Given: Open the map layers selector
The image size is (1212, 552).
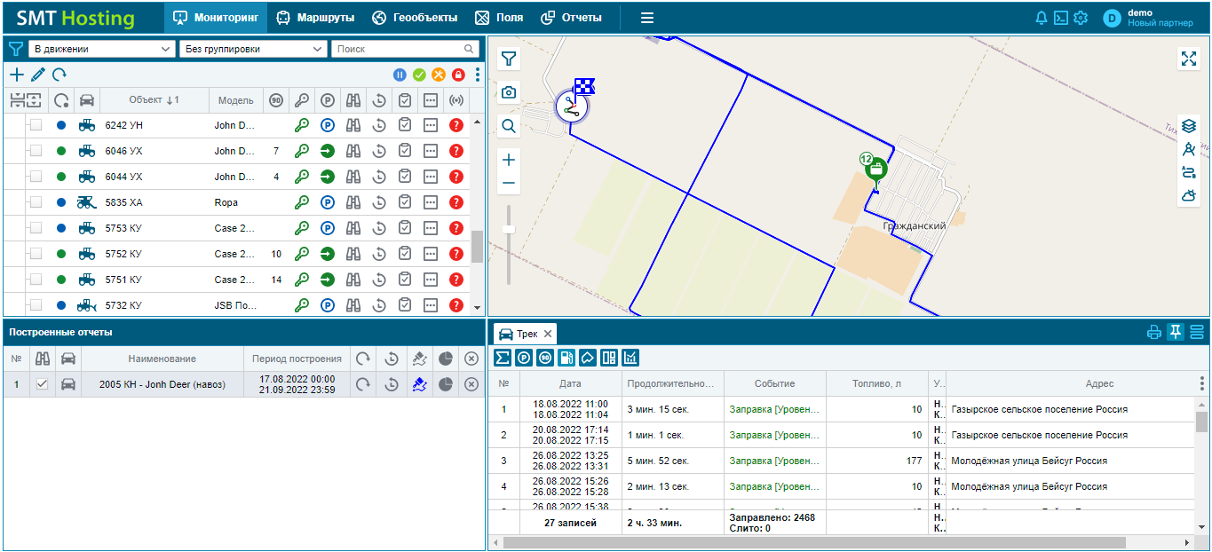Looking at the screenshot, I should pyautogui.click(x=1189, y=126).
